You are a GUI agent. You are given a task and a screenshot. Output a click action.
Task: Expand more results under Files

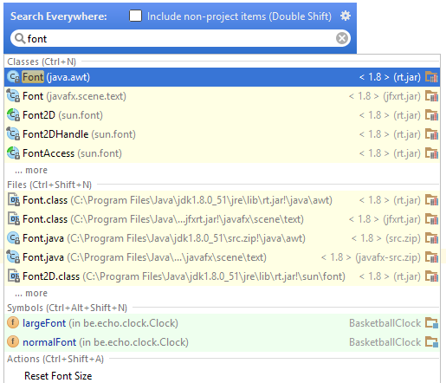click(x=31, y=293)
